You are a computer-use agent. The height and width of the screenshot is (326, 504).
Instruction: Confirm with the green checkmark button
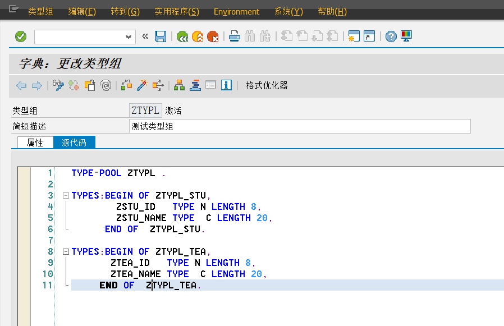20,36
